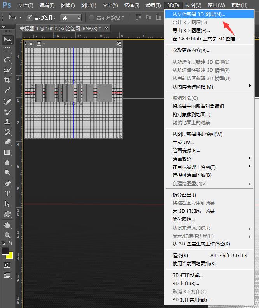Viewport: 259px width, 308px height.
Task: Toggle Quick Mask mode
Action: pos(7,265)
